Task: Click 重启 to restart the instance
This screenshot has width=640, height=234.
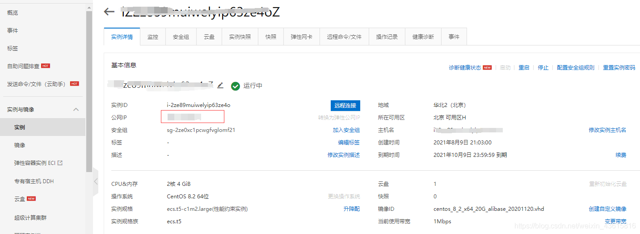Action: (x=524, y=68)
